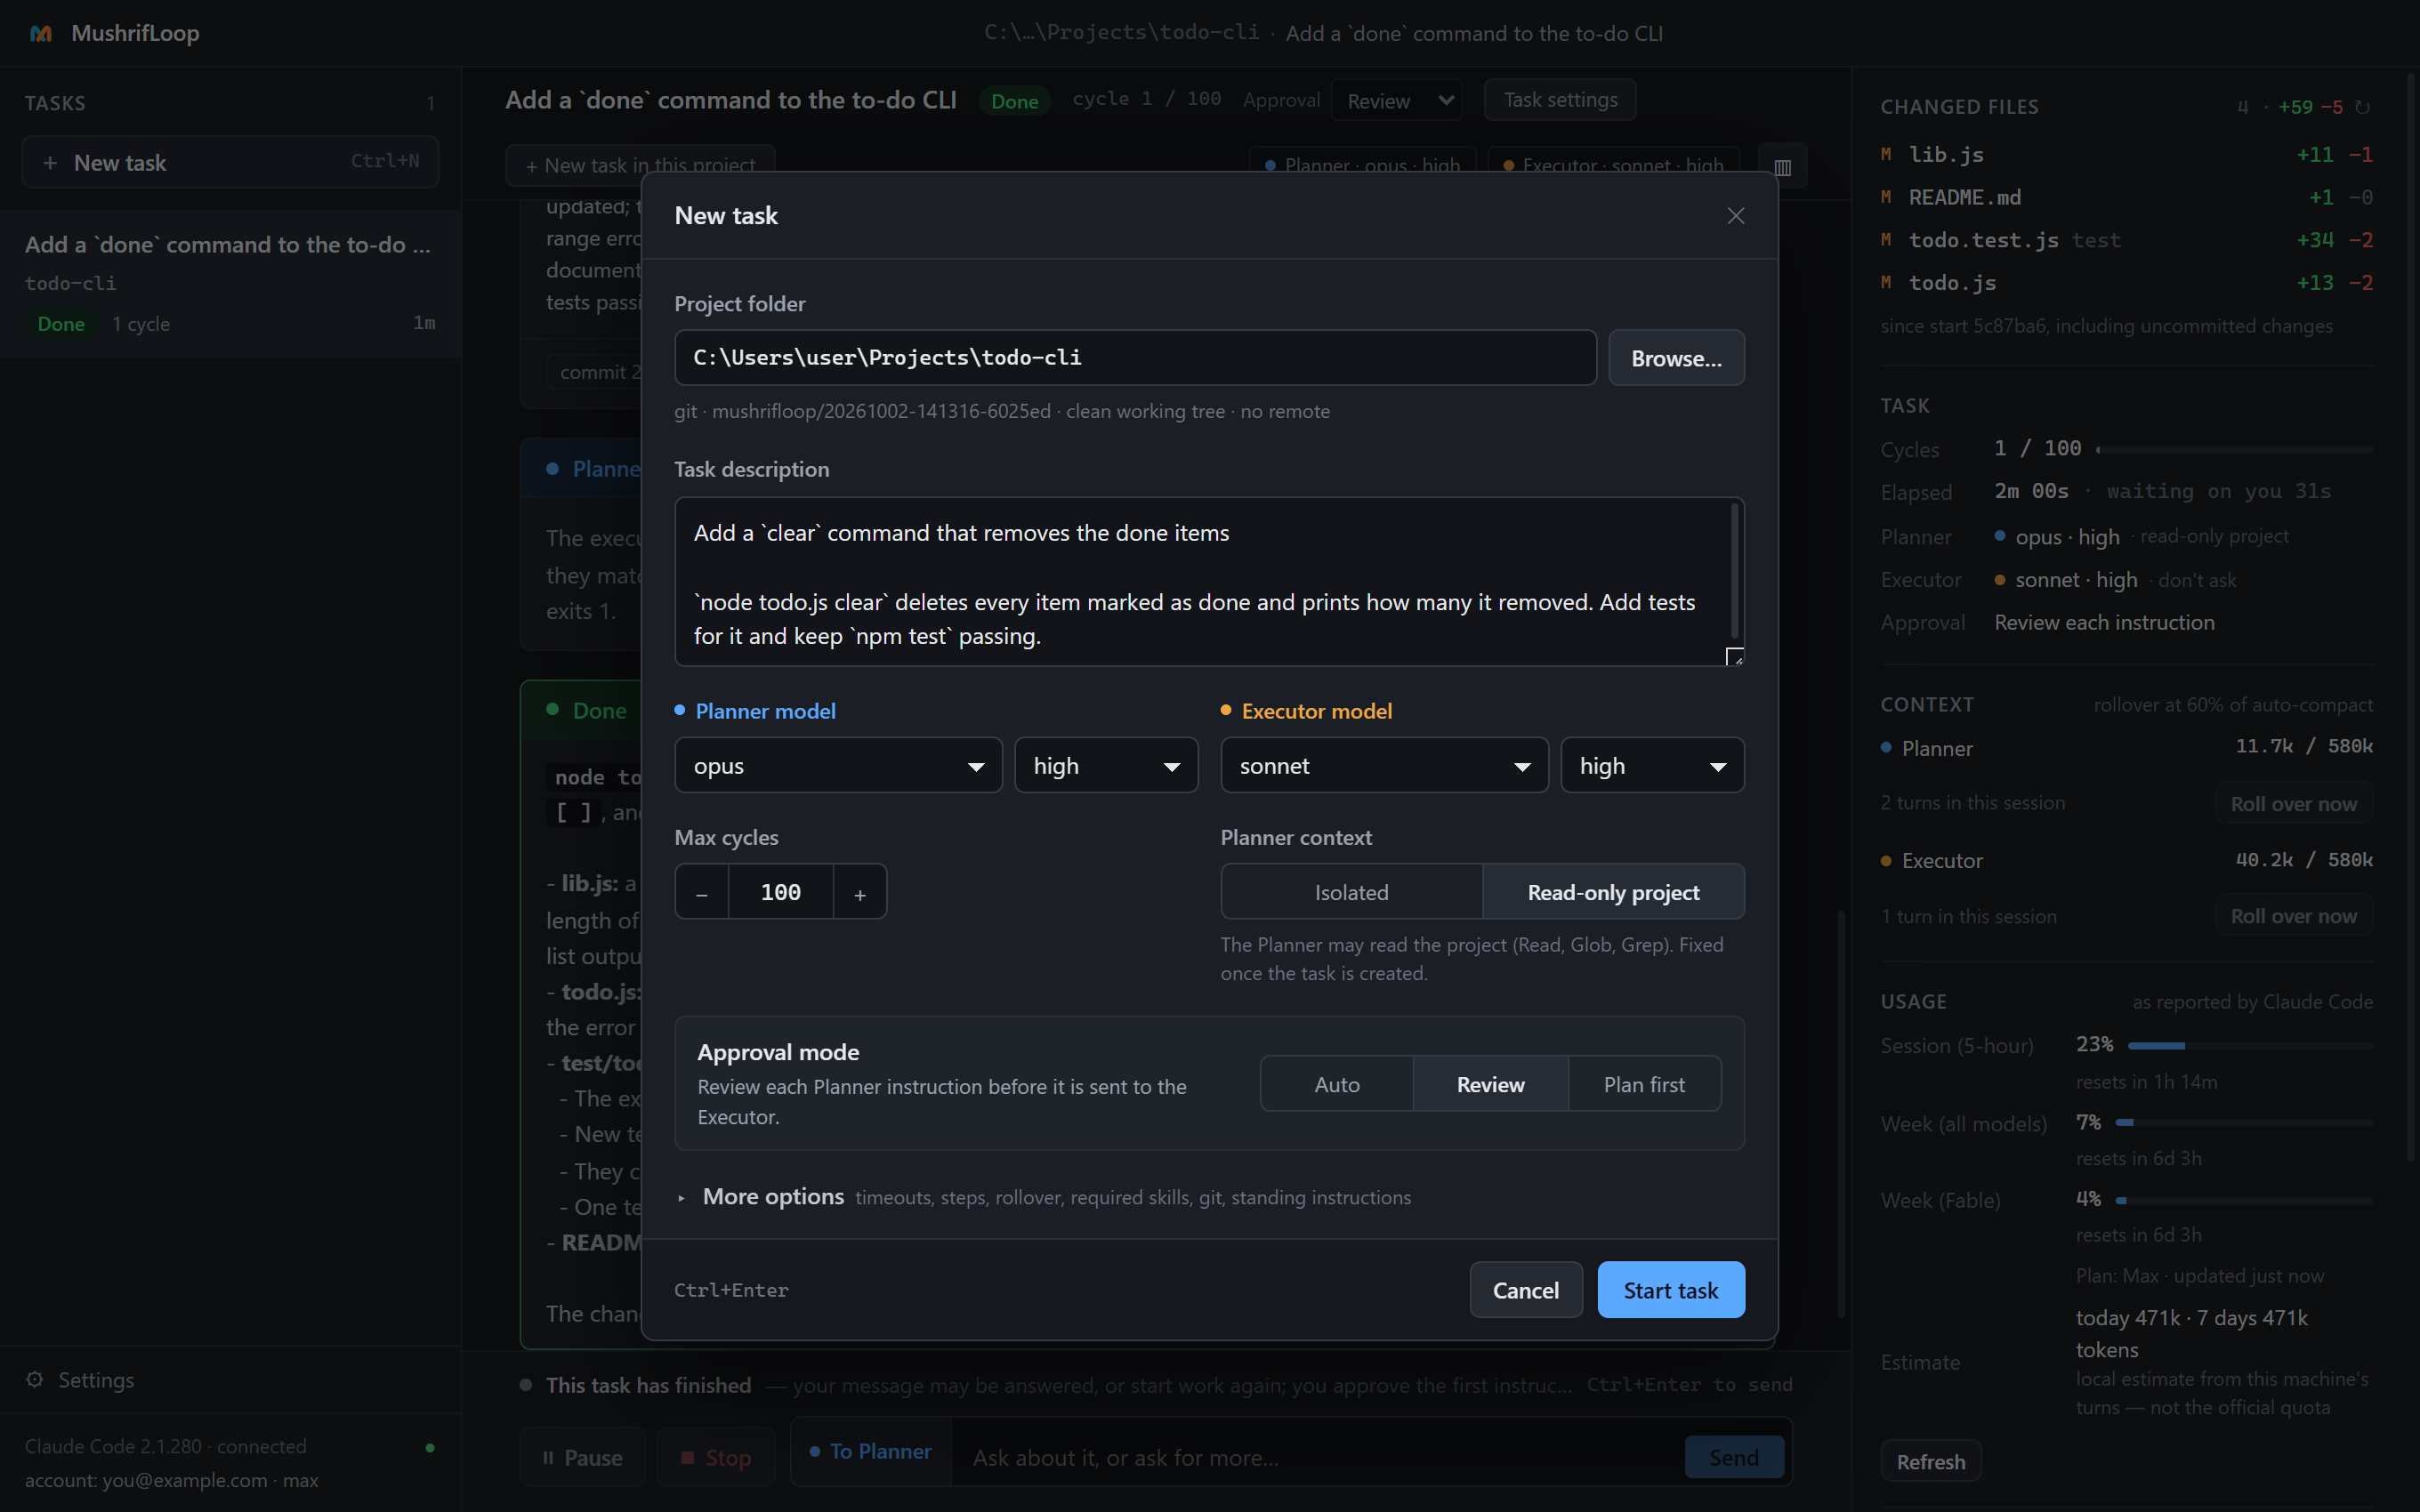Click Browse... for project folder
This screenshot has width=2420, height=1512.
click(1676, 358)
